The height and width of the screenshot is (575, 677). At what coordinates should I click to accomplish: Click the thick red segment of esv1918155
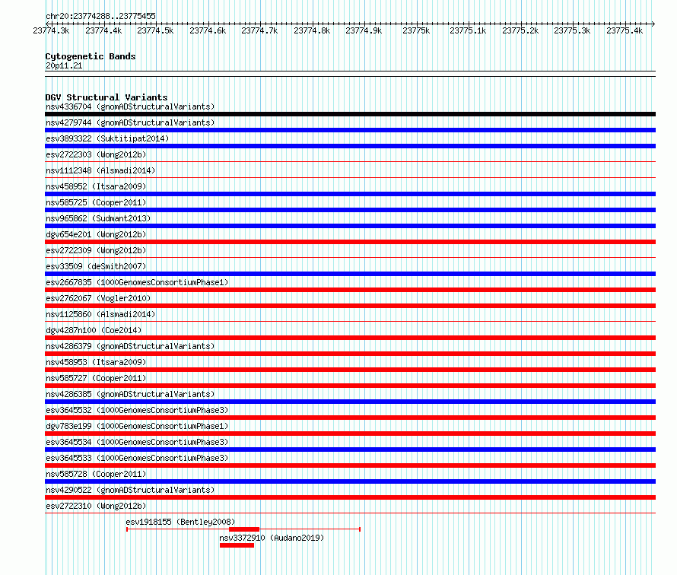click(244, 529)
